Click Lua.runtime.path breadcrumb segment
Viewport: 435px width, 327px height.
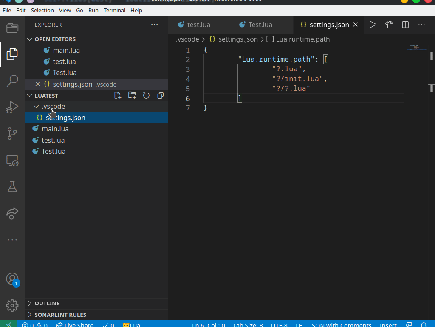(298, 39)
